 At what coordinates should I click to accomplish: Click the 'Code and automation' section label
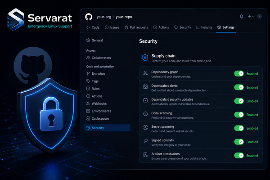100,67
